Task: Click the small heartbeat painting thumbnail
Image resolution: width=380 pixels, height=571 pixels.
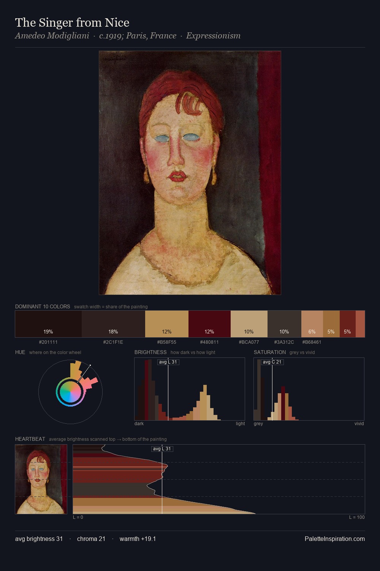Action: 41,479
